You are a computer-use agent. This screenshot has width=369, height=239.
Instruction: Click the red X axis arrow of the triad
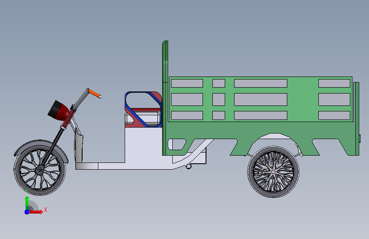pyautogui.click(x=35, y=212)
